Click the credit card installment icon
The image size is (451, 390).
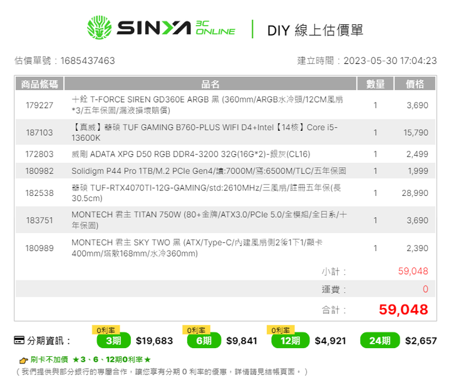(x=19, y=341)
